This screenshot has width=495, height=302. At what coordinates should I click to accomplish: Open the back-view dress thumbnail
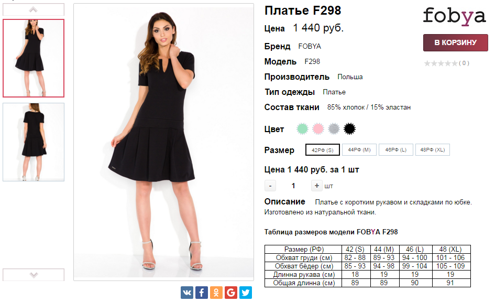tap(34, 142)
